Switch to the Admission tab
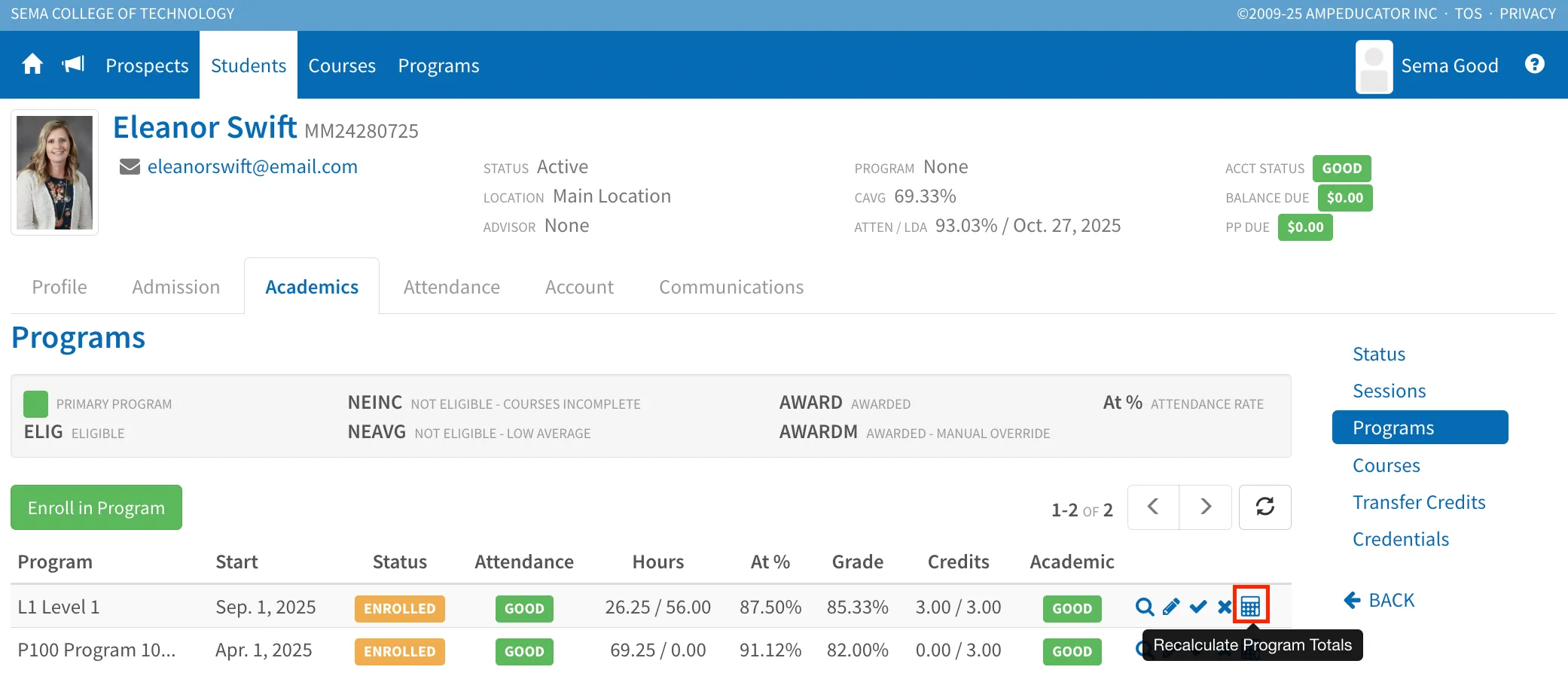Screen dimensions: 1568x676 176,287
